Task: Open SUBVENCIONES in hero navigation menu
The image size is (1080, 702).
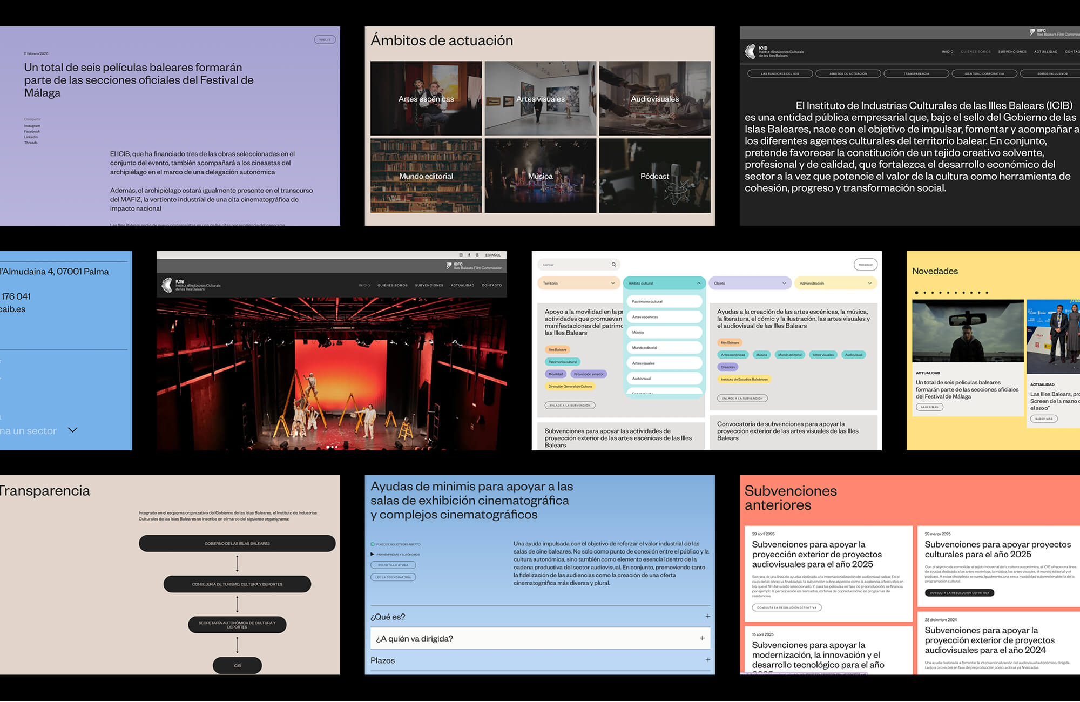Action: click(429, 285)
